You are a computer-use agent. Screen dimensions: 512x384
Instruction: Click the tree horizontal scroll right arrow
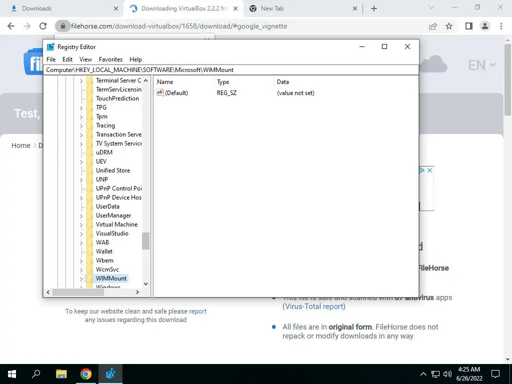click(x=137, y=292)
